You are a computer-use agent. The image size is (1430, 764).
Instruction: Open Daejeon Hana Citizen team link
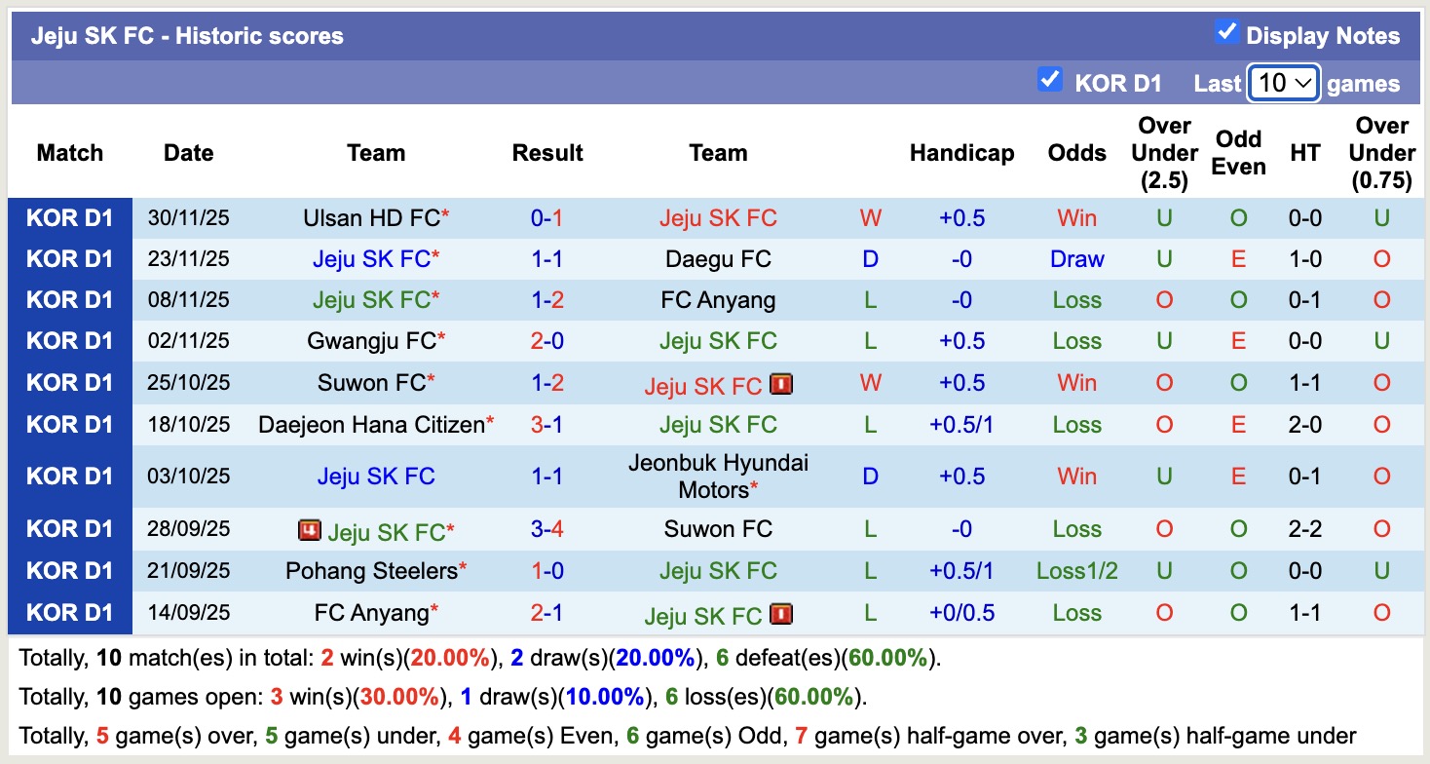click(x=371, y=425)
